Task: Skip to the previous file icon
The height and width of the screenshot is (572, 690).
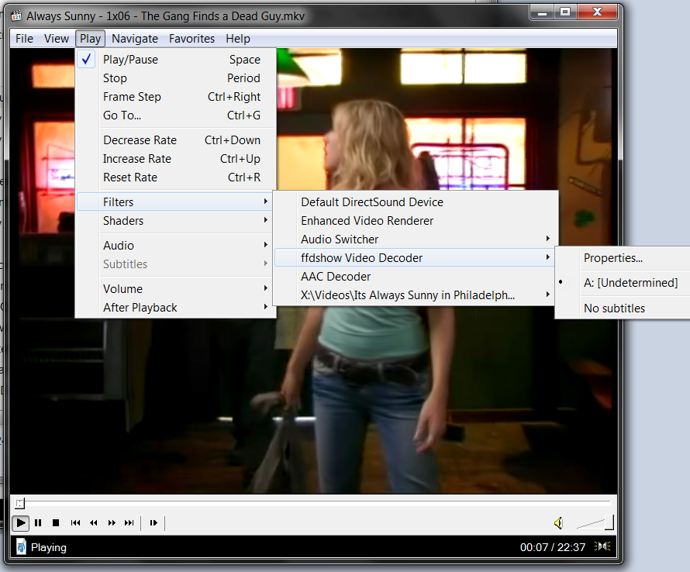Action: pos(76,523)
